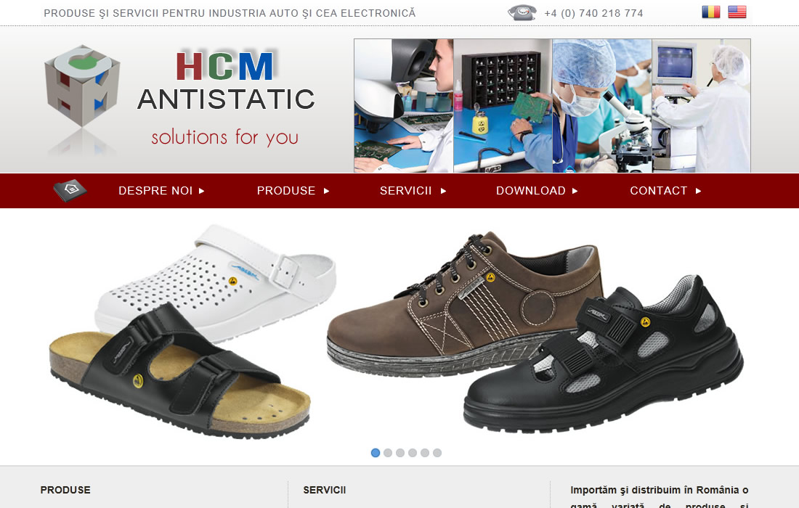Expand the arrow next to Produse
The width and height of the screenshot is (799, 508).
327,191
